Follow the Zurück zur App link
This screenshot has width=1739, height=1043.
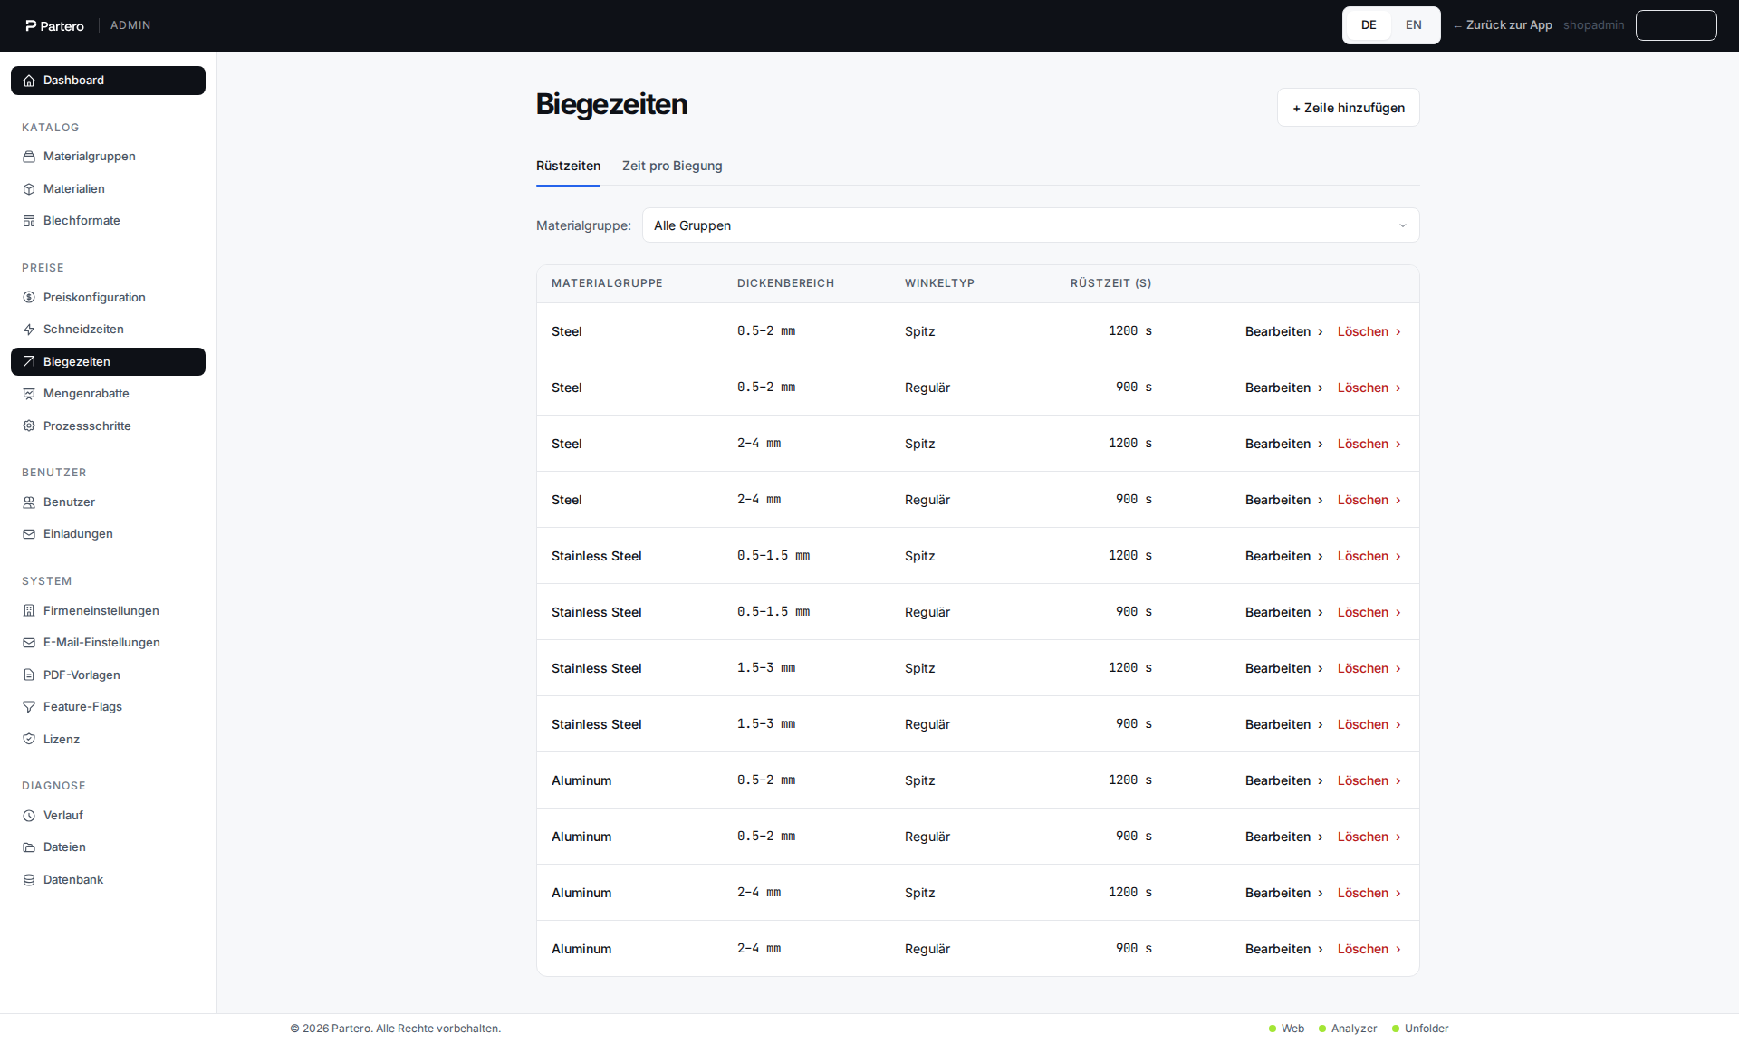point(1503,25)
